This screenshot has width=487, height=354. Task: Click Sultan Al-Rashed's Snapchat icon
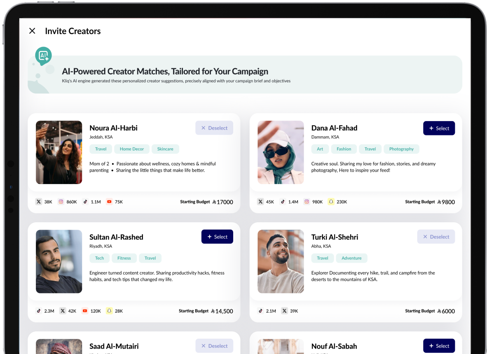click(x=109, y=311)
